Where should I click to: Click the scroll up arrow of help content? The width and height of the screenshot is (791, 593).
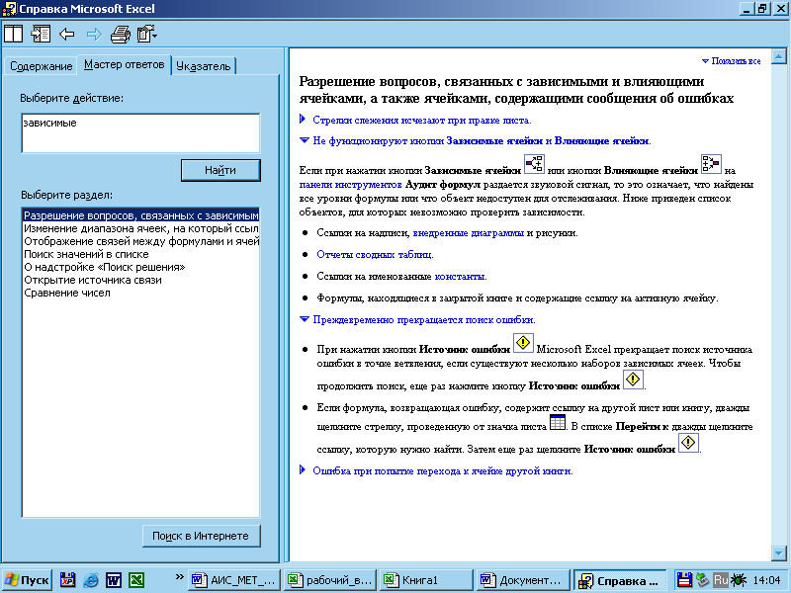pos(778,56)
